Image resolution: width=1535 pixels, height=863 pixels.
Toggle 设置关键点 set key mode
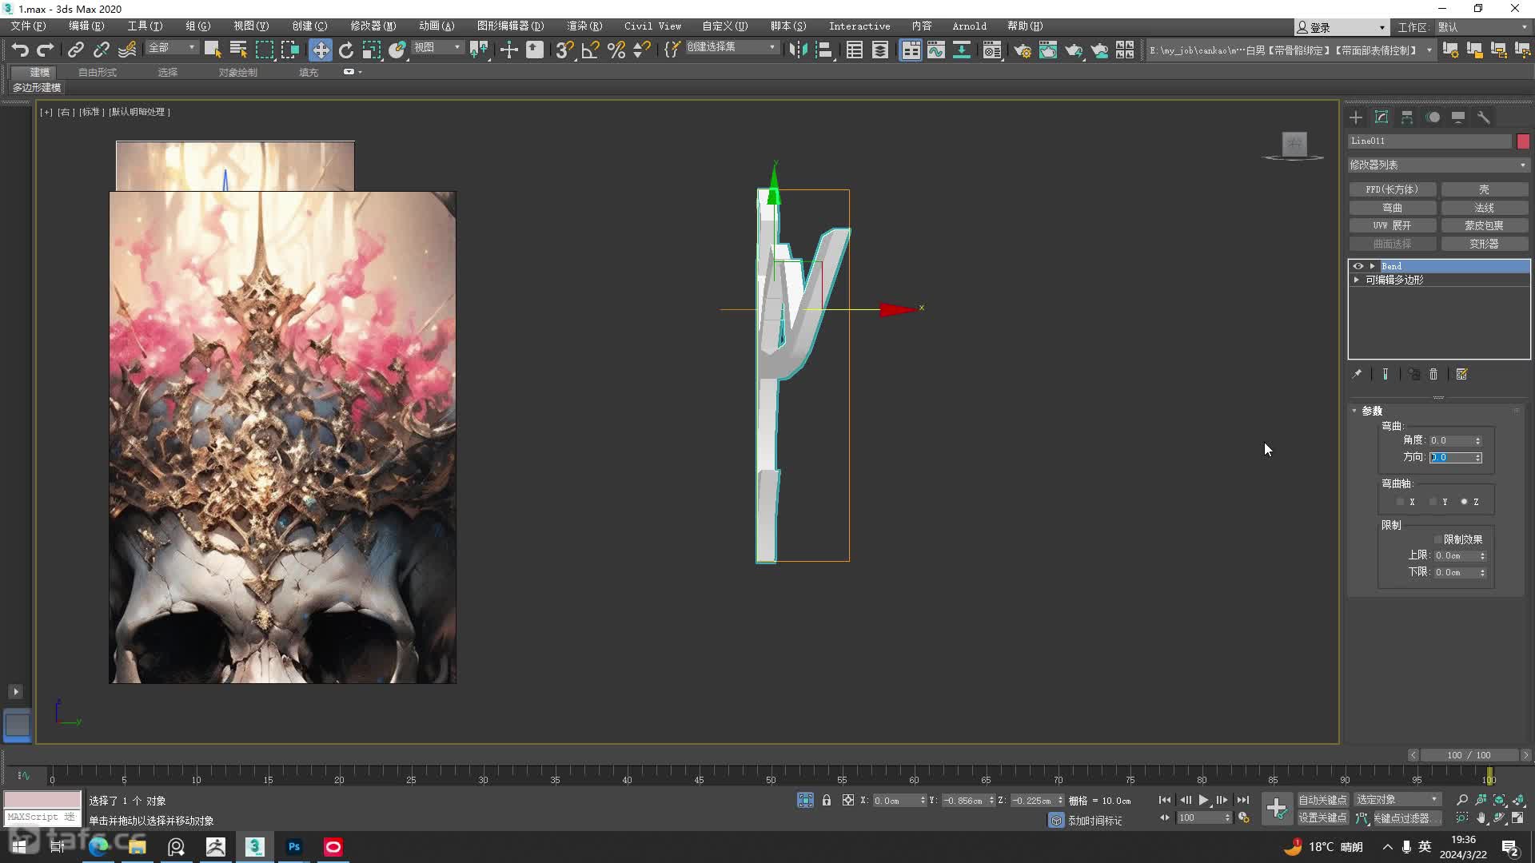(x=1322, y=818)
